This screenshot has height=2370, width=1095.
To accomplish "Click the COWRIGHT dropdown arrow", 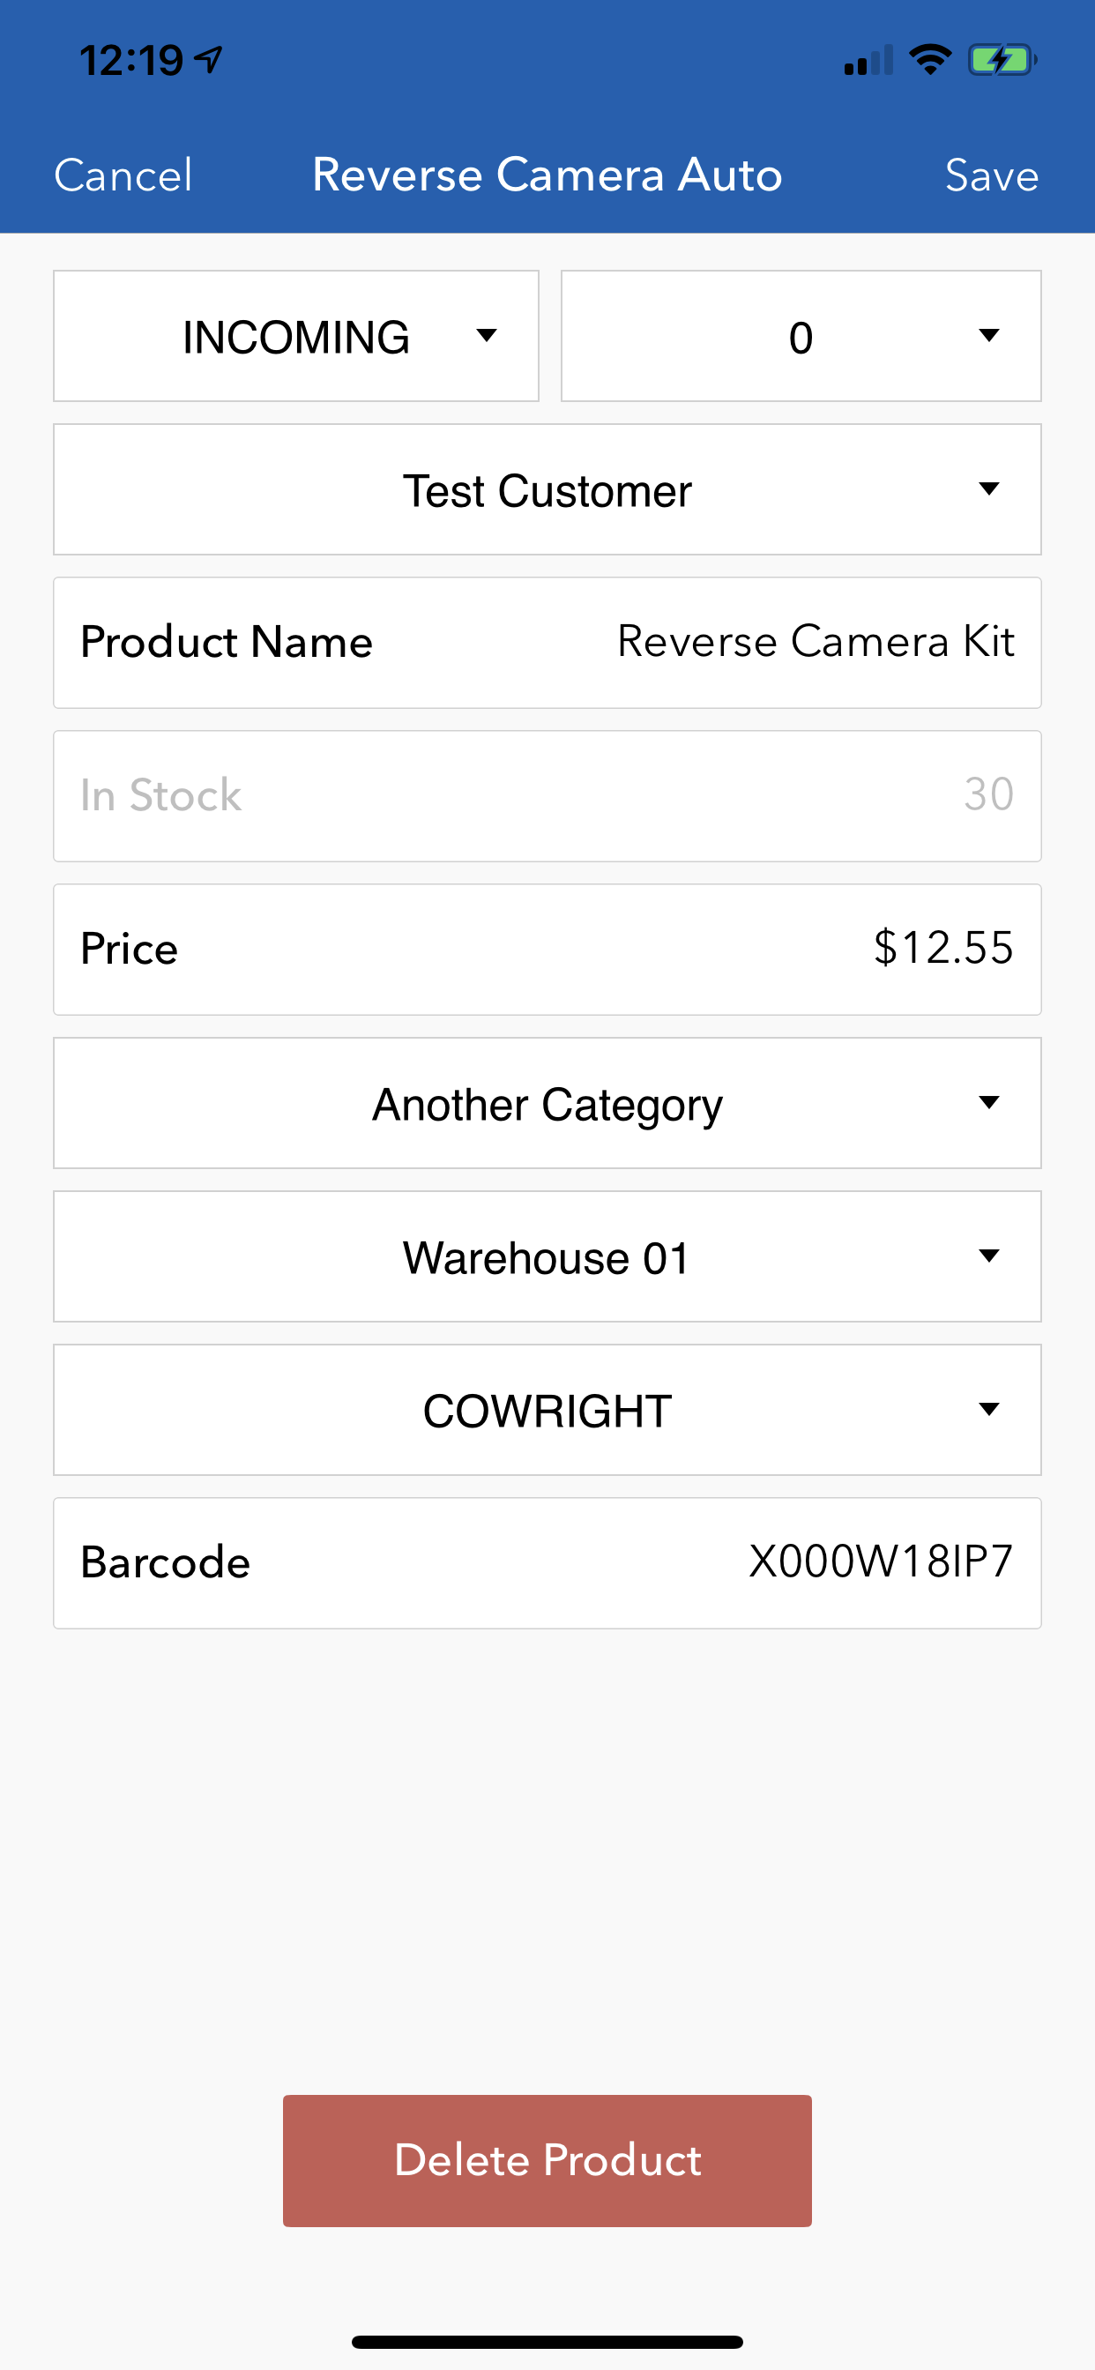I will (988, 1410).
